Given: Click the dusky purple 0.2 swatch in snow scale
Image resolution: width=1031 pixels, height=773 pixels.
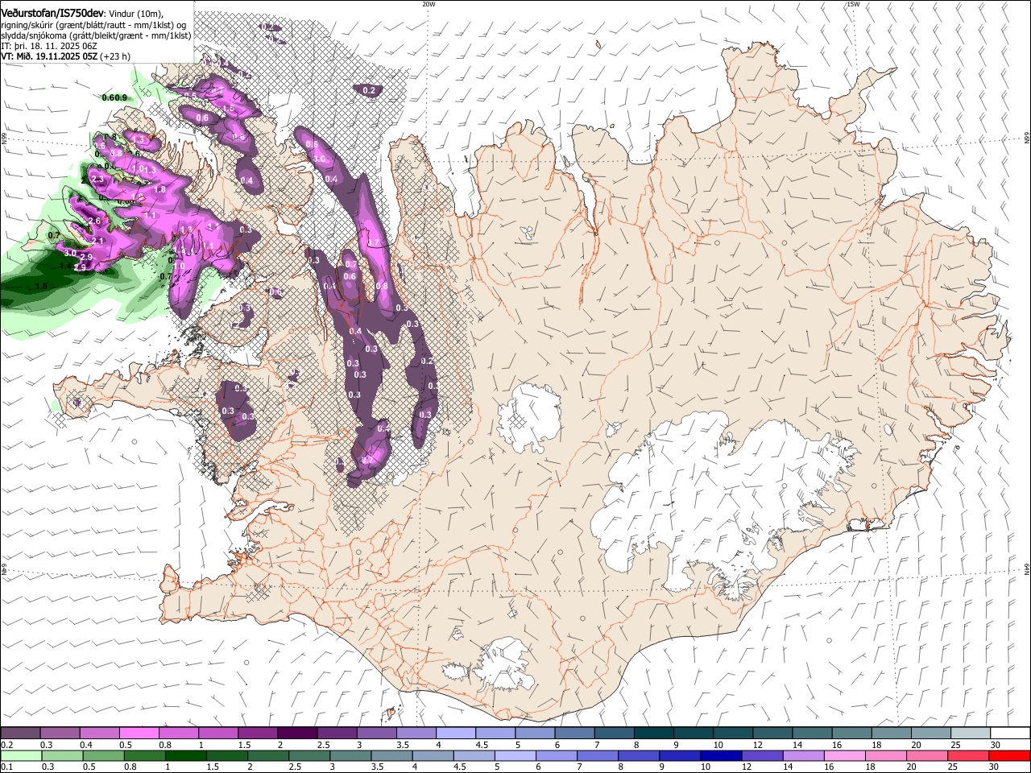Looking at the screenshot, I should [20, 733].
